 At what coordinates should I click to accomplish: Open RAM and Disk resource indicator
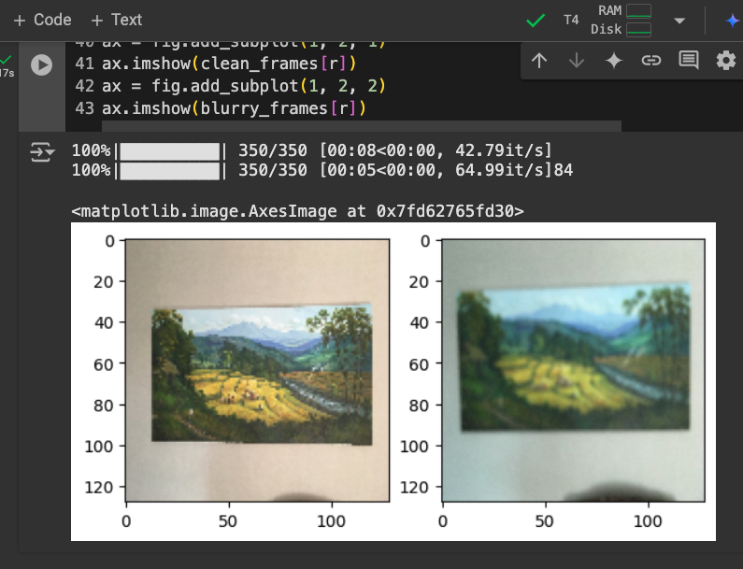(622, 20)
